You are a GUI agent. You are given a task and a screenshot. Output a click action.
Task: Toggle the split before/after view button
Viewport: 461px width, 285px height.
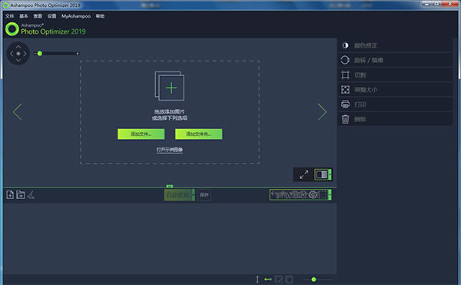pyautogui.click(x=321, y=174)
